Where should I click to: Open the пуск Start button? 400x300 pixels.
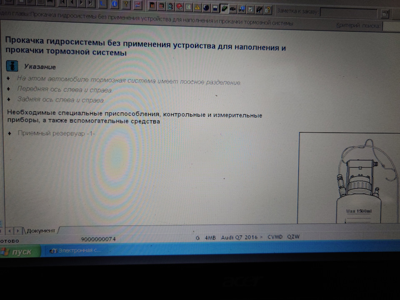[x=20, y=252]
